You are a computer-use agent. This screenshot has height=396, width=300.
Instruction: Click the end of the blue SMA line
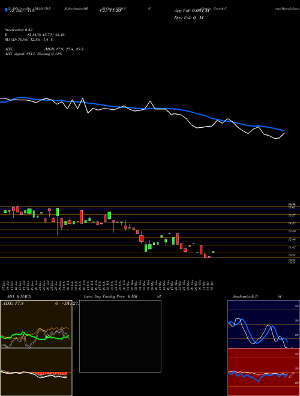pyautogui.click(x=284, y=131)
